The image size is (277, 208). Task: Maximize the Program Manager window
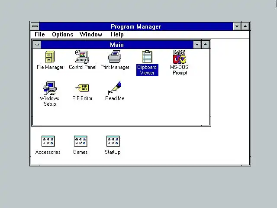coord(245,26)
